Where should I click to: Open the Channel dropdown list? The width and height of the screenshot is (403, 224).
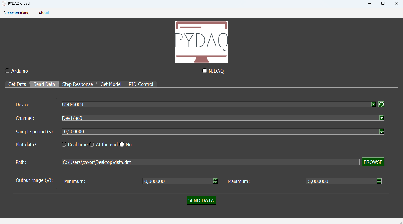pos(381,118)
